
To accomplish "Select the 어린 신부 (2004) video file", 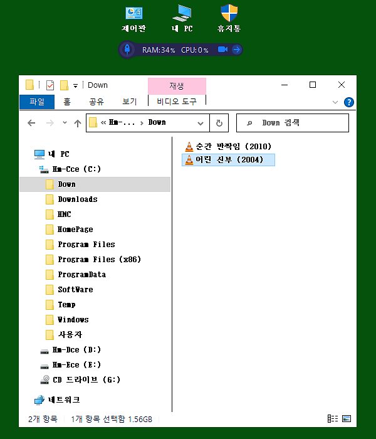I will 228,160.
